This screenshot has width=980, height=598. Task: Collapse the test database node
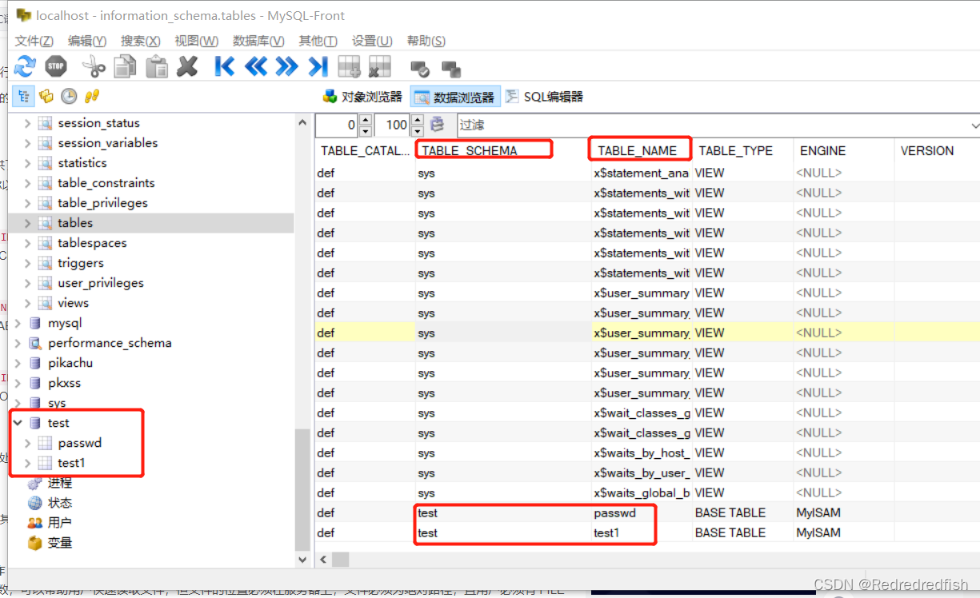[18, 423]
